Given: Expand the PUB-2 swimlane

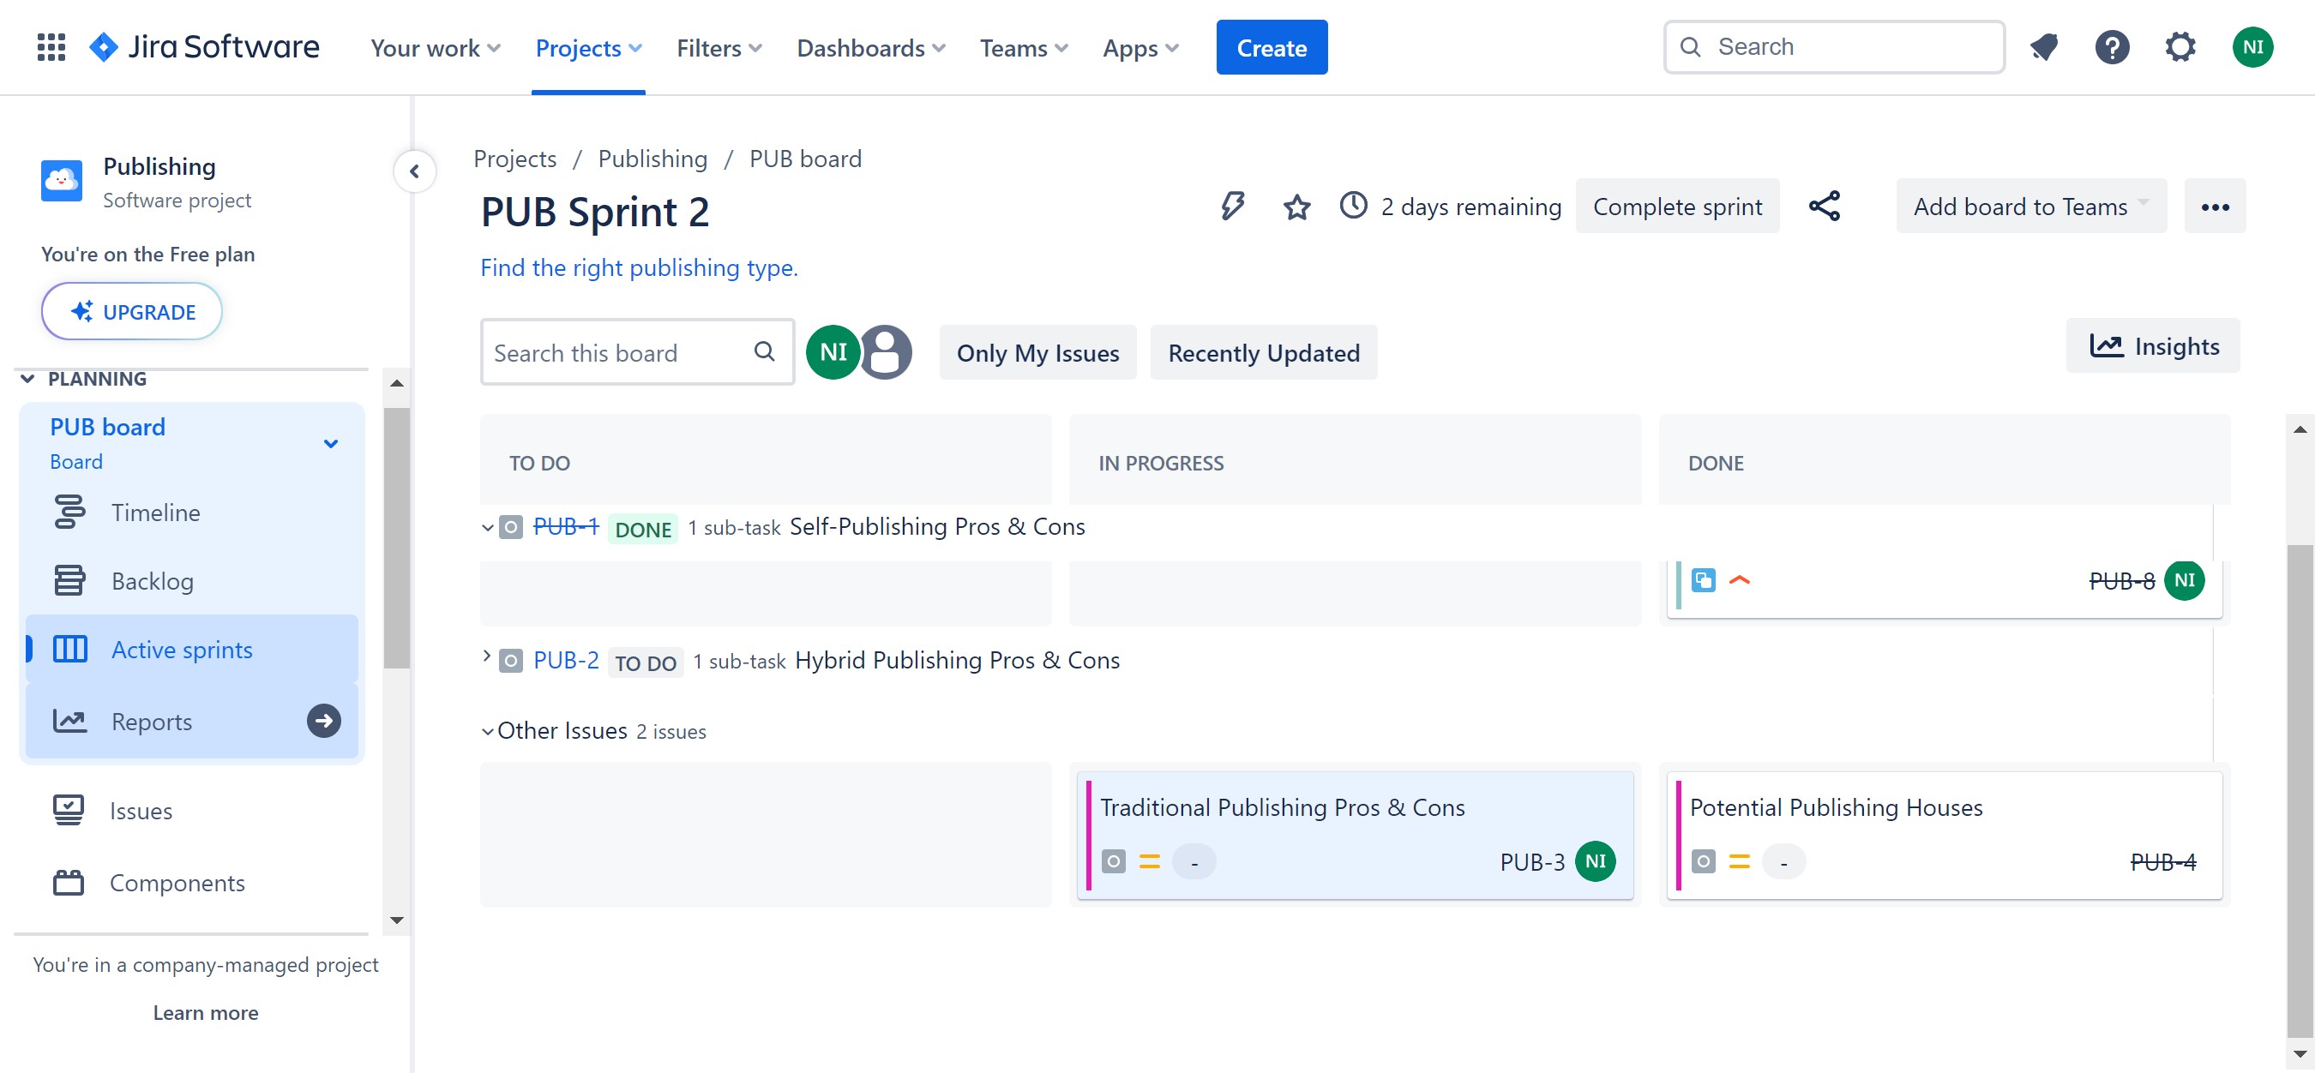Looking at the screenshot, I should (486, 657).
